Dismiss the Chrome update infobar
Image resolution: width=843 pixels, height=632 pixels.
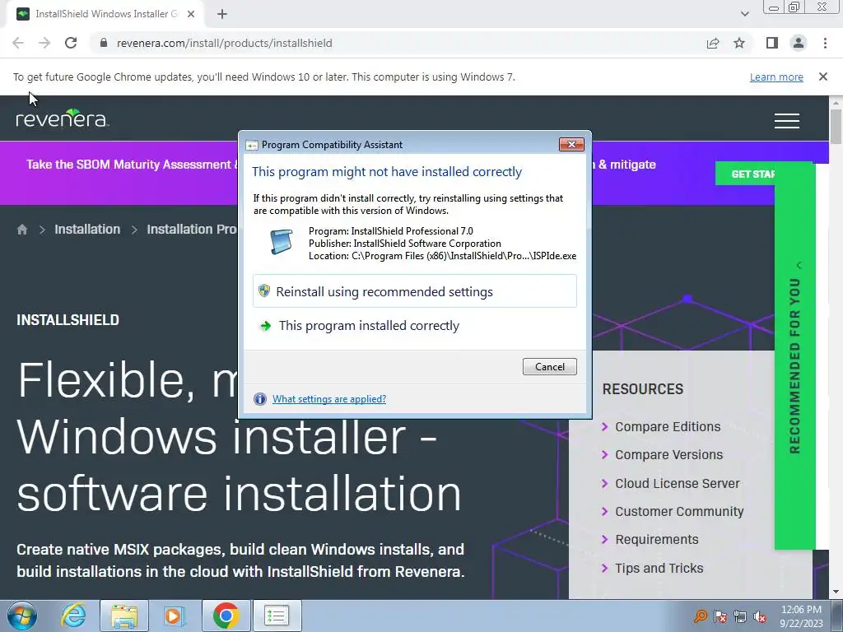coord(823,77)
